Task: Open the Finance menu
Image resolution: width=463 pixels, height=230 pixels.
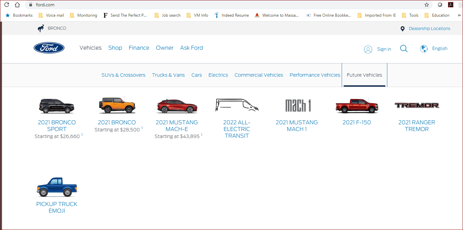Action: (x=139, y=48)
